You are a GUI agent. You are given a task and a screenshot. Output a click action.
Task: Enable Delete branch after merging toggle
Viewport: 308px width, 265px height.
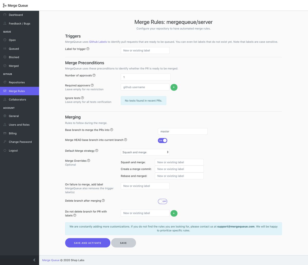162,201
